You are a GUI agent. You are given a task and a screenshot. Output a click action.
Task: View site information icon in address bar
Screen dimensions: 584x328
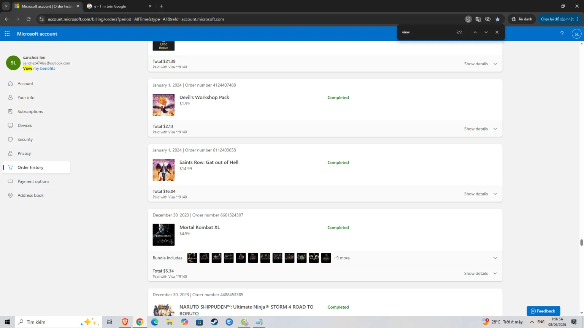coord(42,19)
